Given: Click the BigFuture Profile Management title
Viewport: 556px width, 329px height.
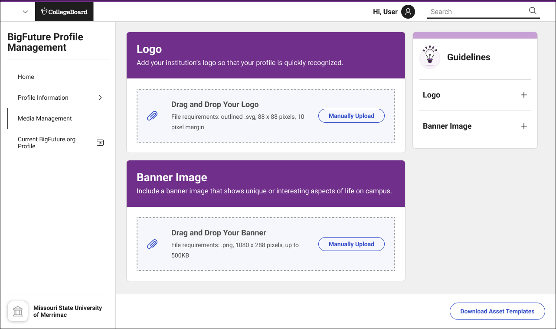Looking at the screenshot, I should coord(45,42).
